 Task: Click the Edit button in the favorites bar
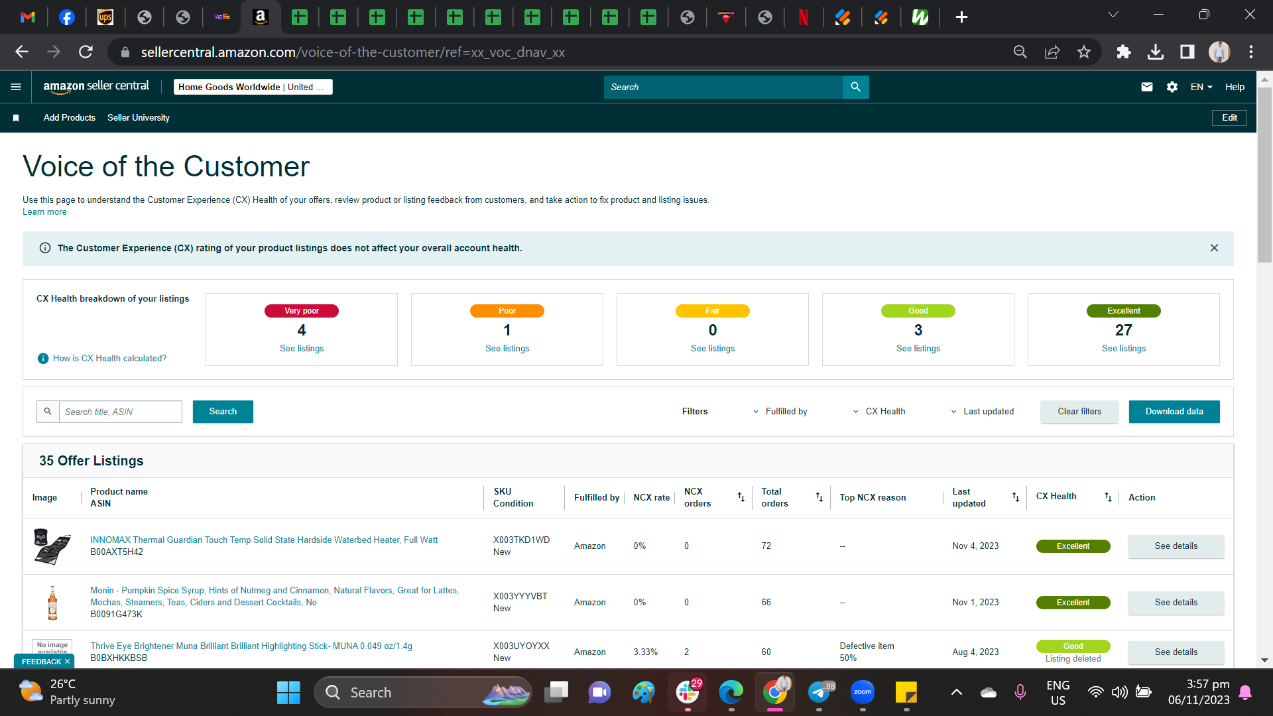tap(1229, 118)
